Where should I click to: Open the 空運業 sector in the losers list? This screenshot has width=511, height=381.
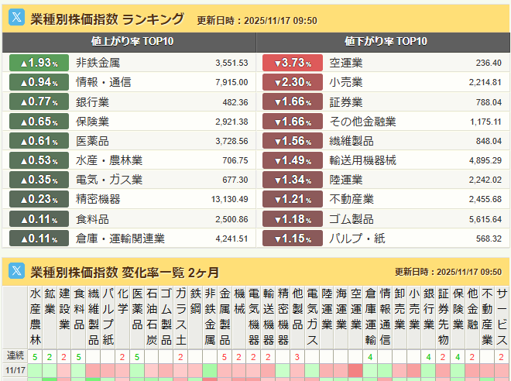[346, 63]
